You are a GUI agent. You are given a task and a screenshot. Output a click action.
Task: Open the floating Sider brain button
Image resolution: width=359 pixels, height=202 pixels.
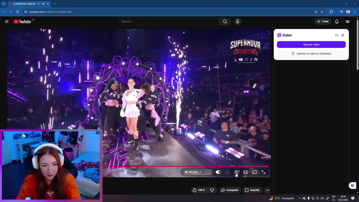click(353, 185)
